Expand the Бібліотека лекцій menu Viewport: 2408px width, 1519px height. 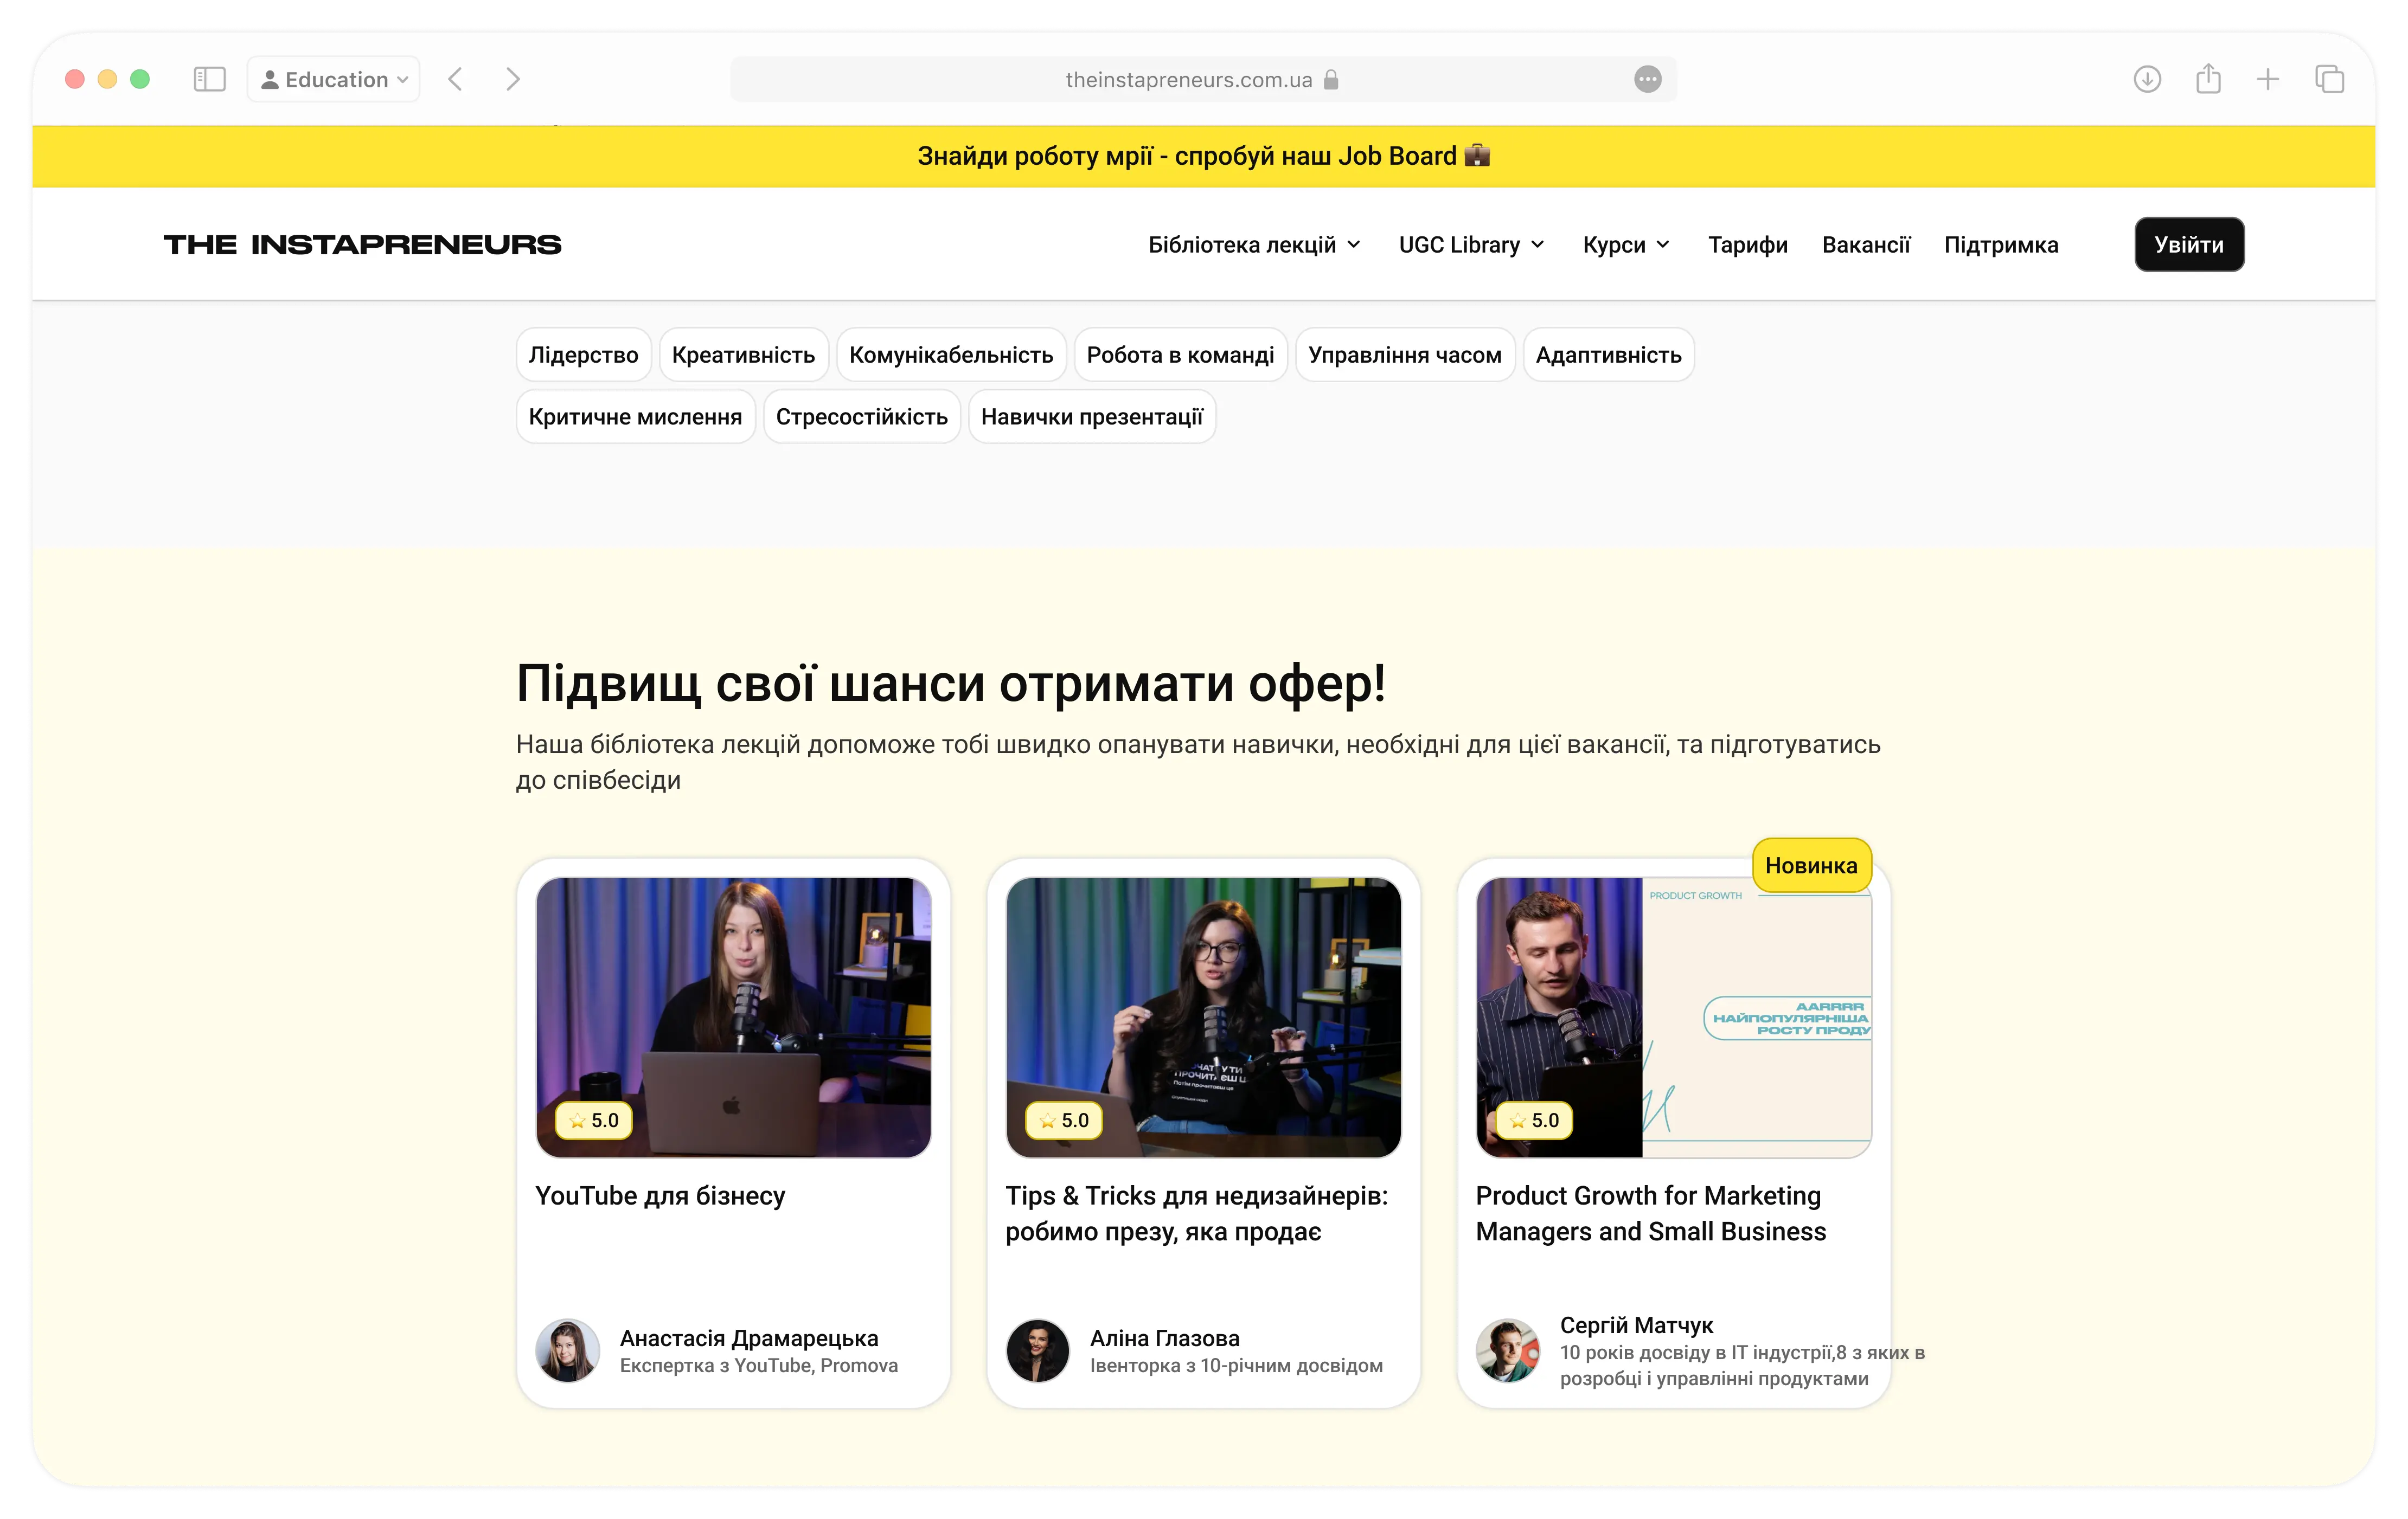1253,245
